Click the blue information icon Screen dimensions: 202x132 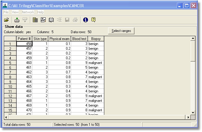86,20
